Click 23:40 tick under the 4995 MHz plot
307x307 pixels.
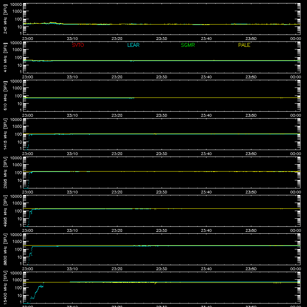pos(206,231)
